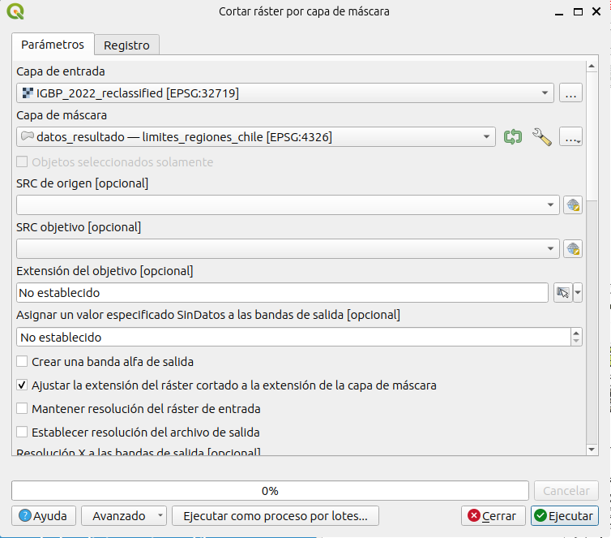The height and width of the screenshot is (538, 611).
Task: Browse for input layer with ellipsis button
Action: click(x=571, y=93)
